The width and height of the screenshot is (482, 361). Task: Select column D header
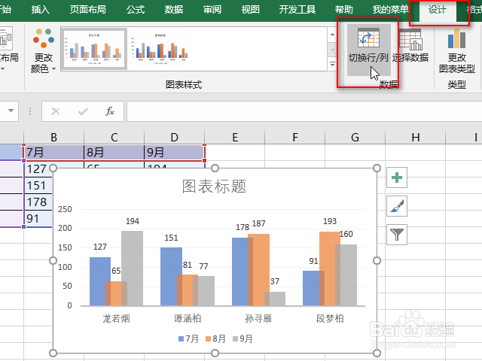174,137
